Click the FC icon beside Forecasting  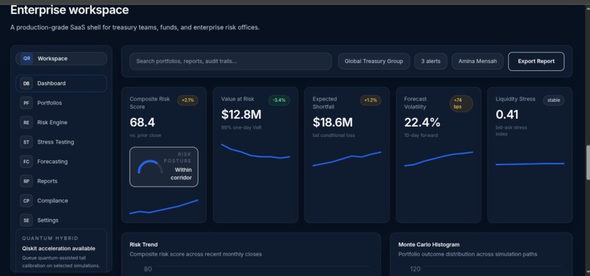coord(26,162)
